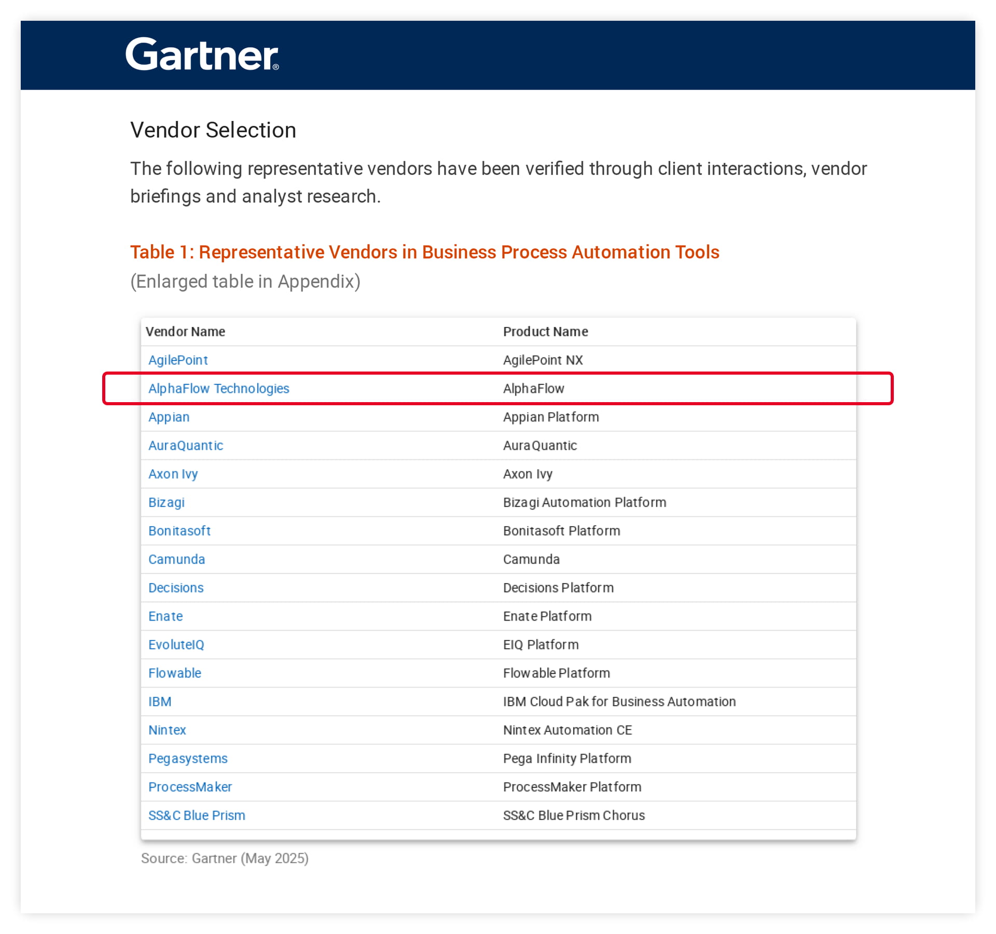Click the Gartner logo in header
996x934 pixels.
click(202, 54)
